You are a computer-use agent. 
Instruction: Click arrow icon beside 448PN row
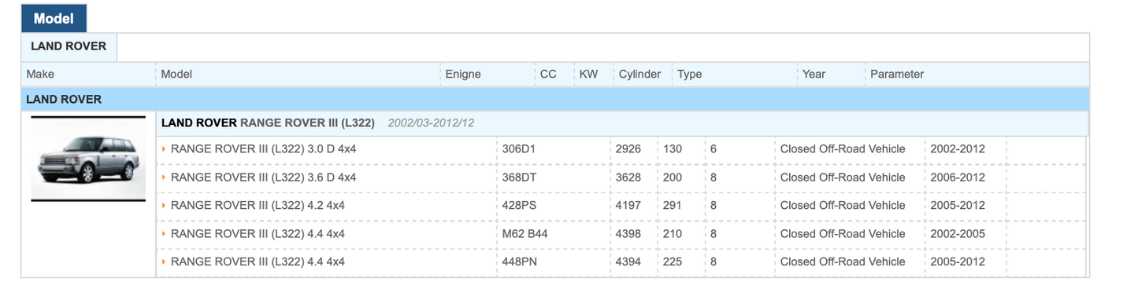(164, 262)
